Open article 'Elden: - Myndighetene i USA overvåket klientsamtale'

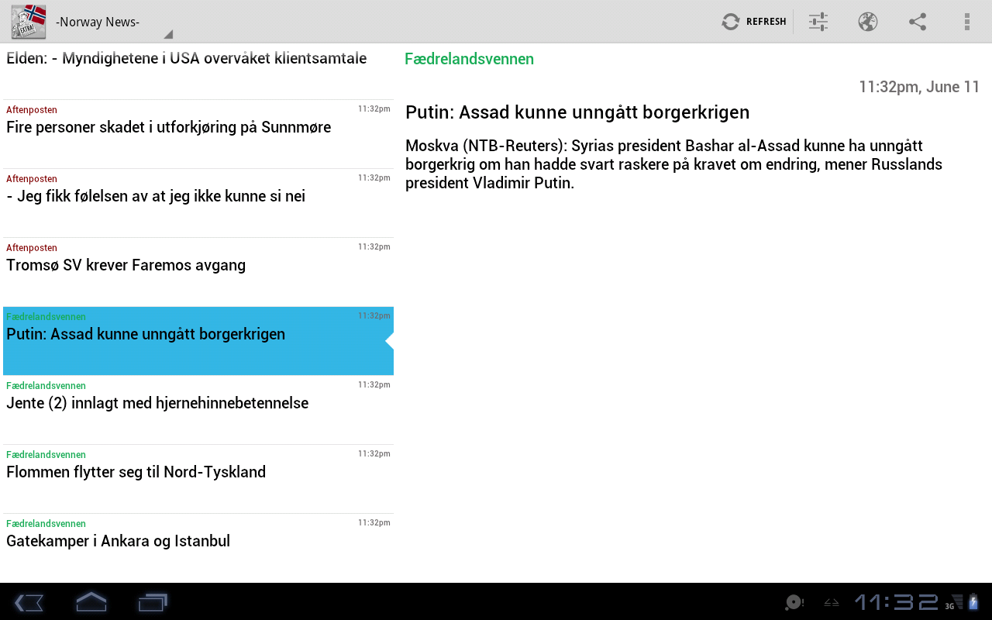[198, 71]
